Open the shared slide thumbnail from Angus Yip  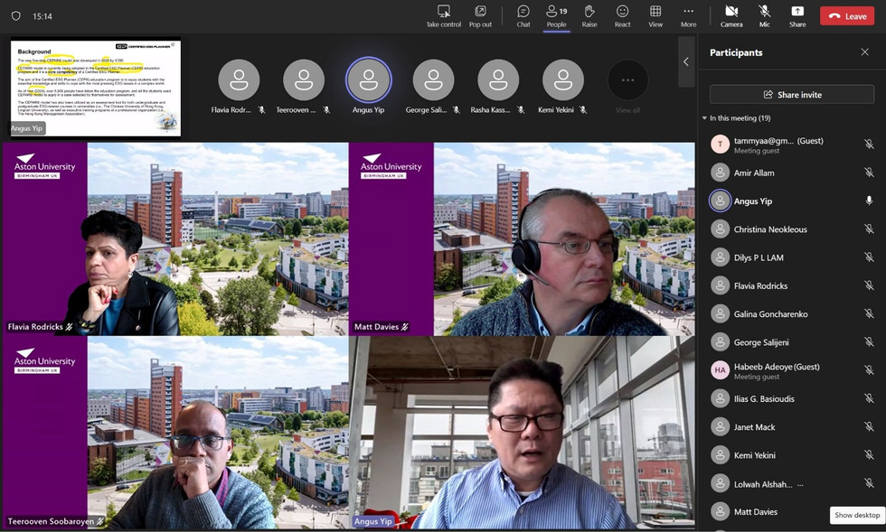(96, 88)
